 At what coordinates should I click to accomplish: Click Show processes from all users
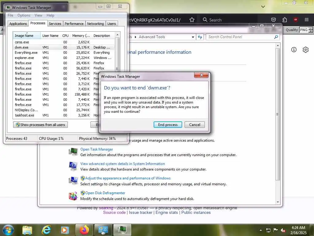(x=40, y=125)
